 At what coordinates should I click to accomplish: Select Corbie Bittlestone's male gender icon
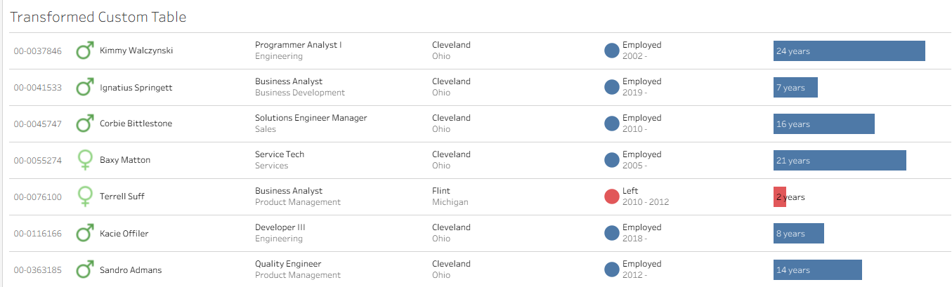[x=85, y=124]
